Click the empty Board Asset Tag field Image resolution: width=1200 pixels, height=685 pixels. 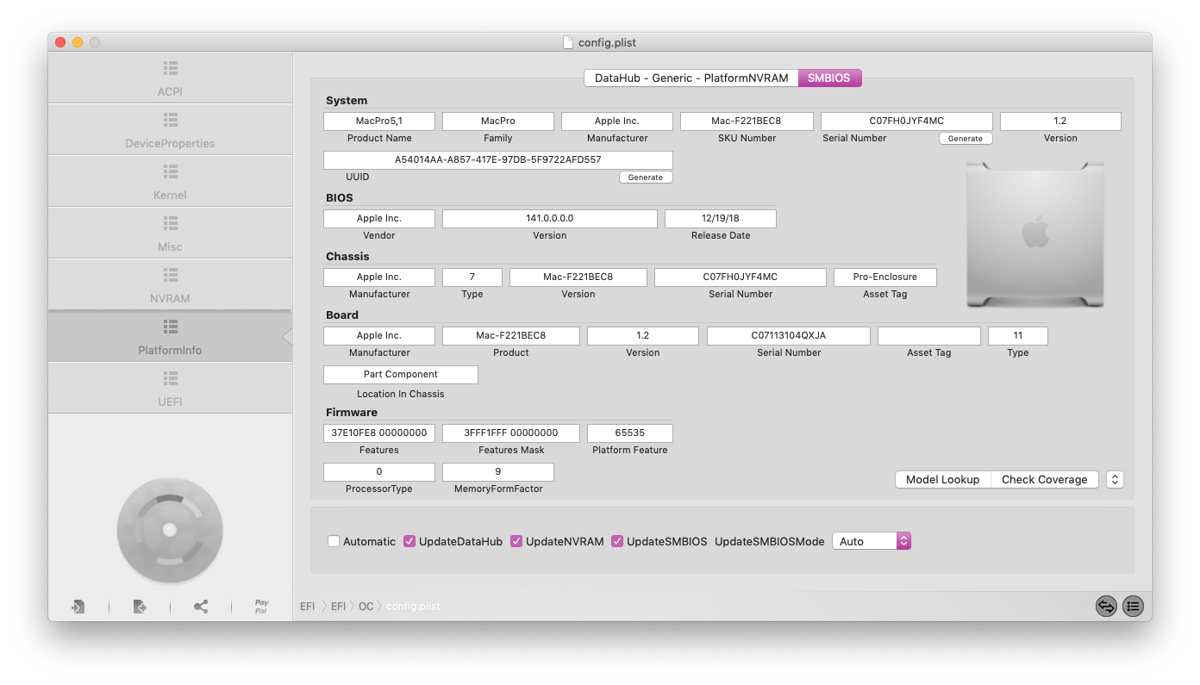(929, 336)
